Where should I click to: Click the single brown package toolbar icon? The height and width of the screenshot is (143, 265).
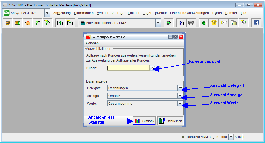7,23
